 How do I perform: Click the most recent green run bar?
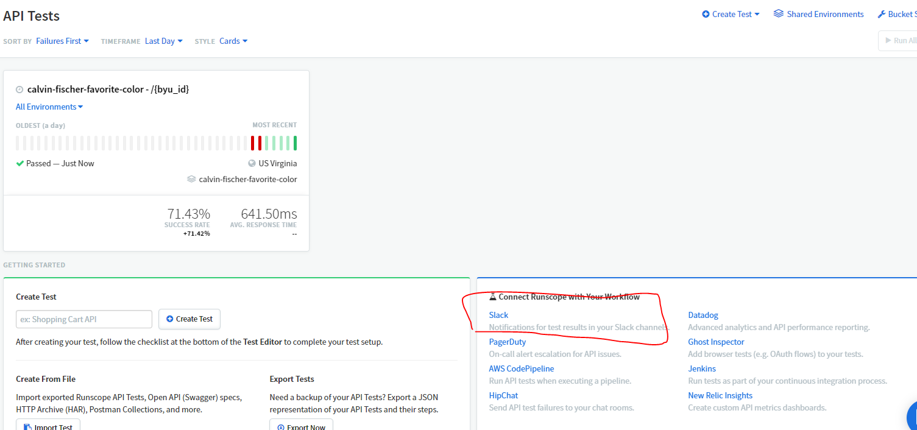coord(296,143)
